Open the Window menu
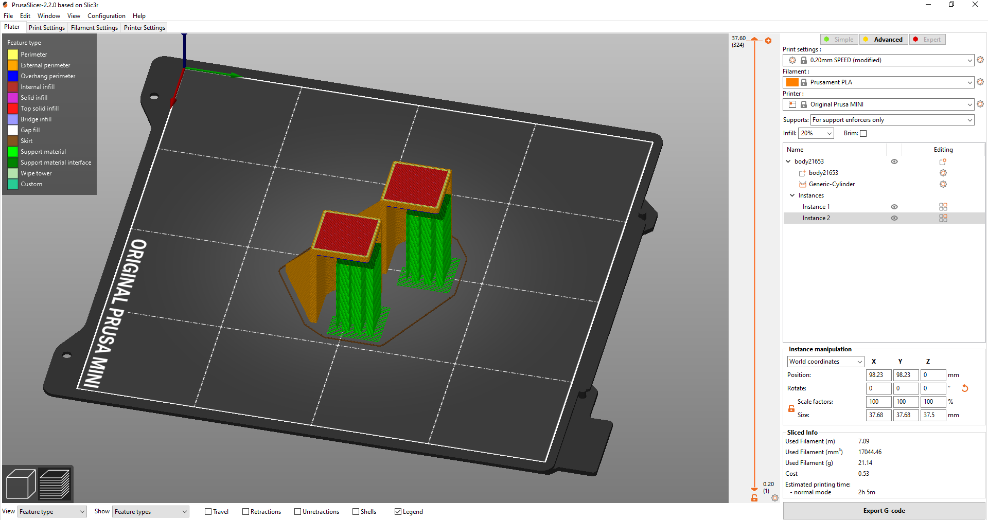Screen dimensions: 988x520 [x=49, y=16]
